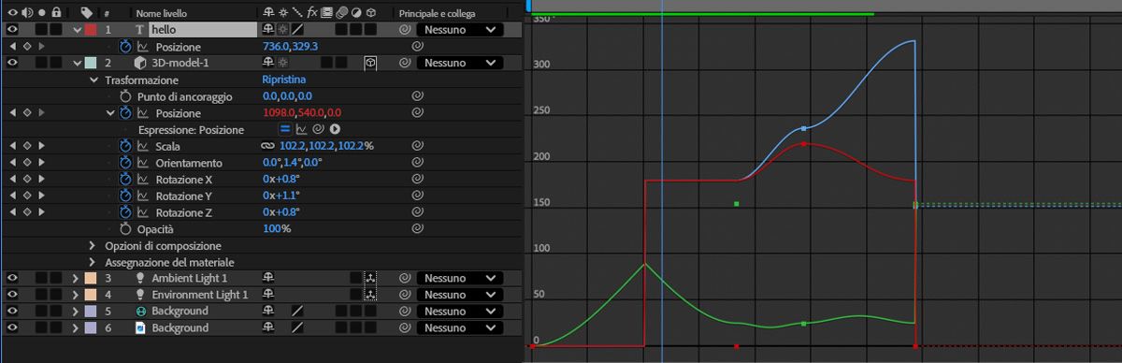Image resolution: width=1122 pixels, height=363 pixels.
Task: Open parent dropdown for layer 5 Background
Action: pyautogui.click(x=460, y=312)
